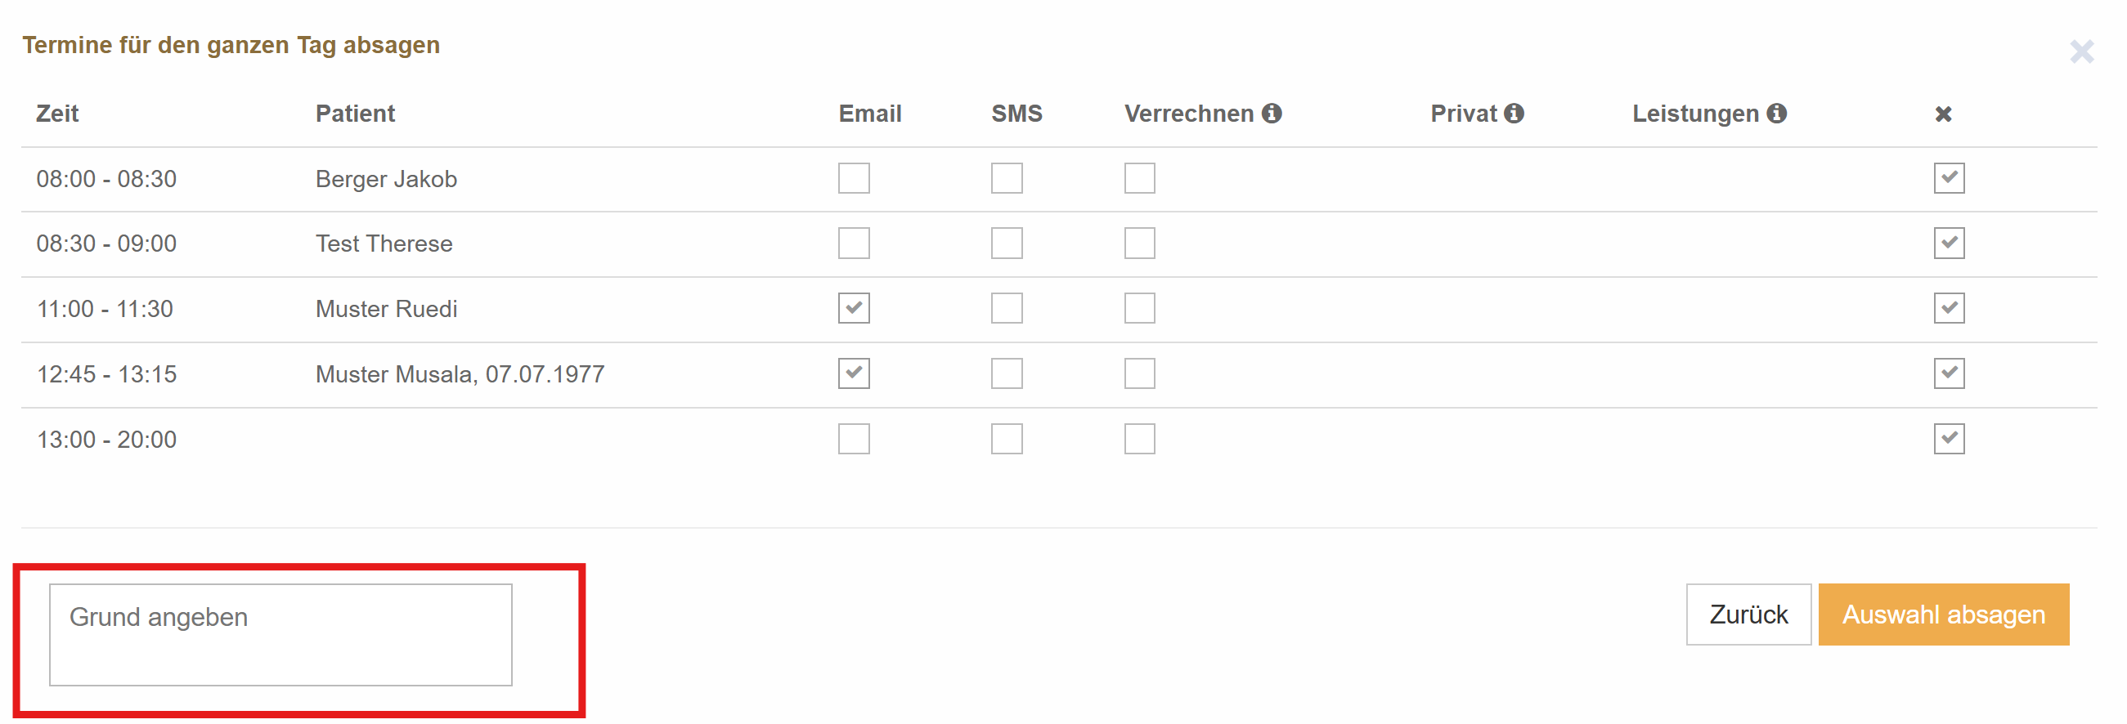
Task: Uncheck Email checkbox for Muster Ruedi
Action: point(854,308)
